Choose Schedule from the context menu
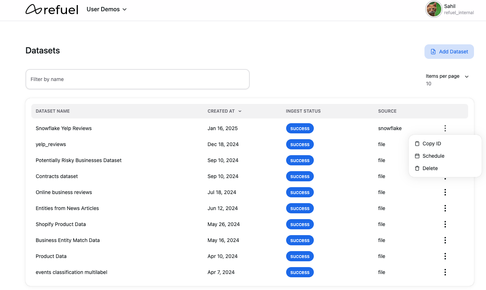This screenshot has width=486, height=290. 445,156
